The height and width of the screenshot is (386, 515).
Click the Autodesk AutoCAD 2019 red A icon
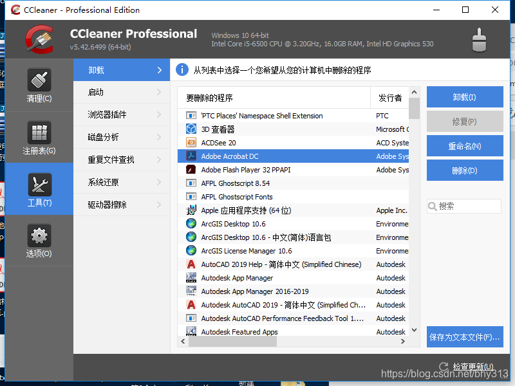[x=191, y=304]
